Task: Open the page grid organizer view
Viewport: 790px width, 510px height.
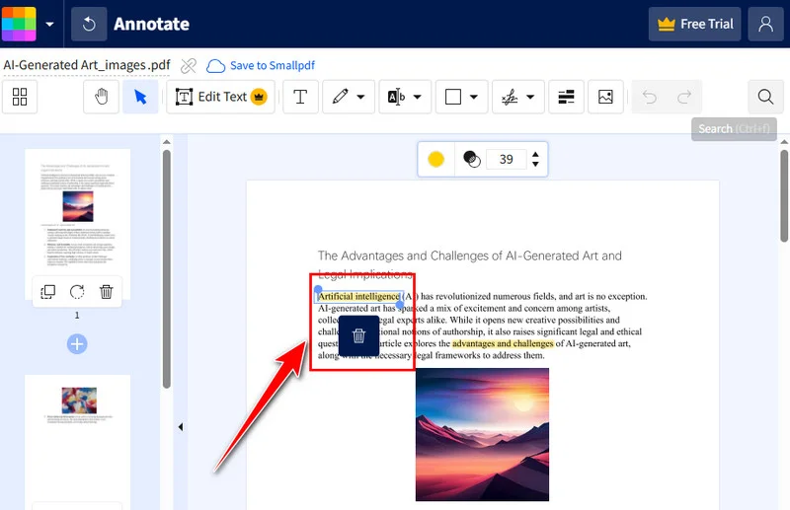Action: coord(20,97)
